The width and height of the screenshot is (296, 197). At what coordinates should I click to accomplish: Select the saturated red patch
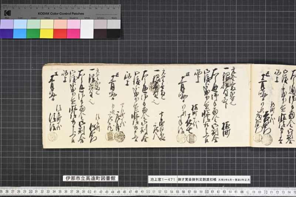click(60, 34)
